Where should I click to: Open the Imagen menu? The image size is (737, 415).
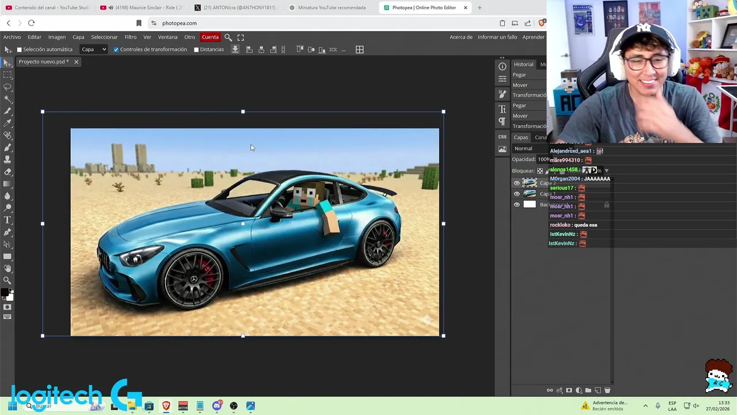[x=57, y=37]
